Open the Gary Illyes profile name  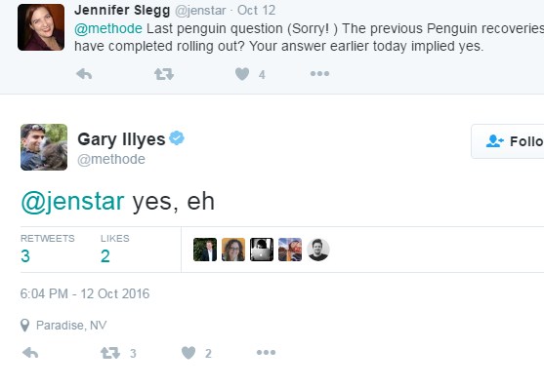click(x=121, y=139)
